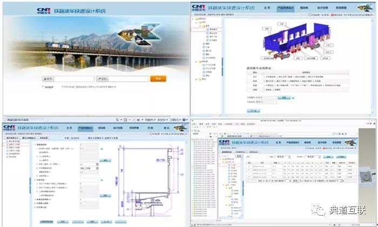The height and width of the screenshot is (227, 378).
Task: Select the red-highlighted item in the section drawing window's left list
Action: (15, 145)
